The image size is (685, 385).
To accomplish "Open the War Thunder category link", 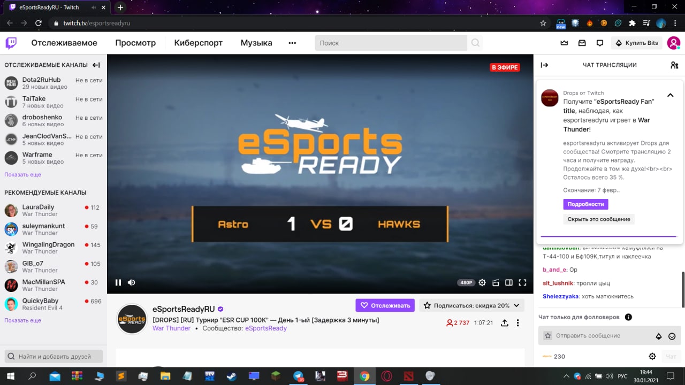I will point(171,328).
